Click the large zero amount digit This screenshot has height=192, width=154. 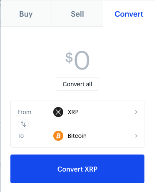[82, 60]
